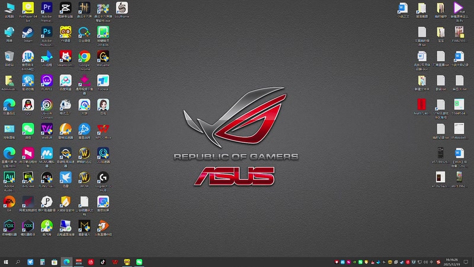Screen dimensions: 474x267
Task: Open the UU加速器 desktop shortcut
Action: coord(103,155)
